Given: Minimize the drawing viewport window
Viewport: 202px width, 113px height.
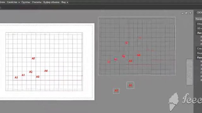Looking at the screenshot, I should click(x=182, y=13).
